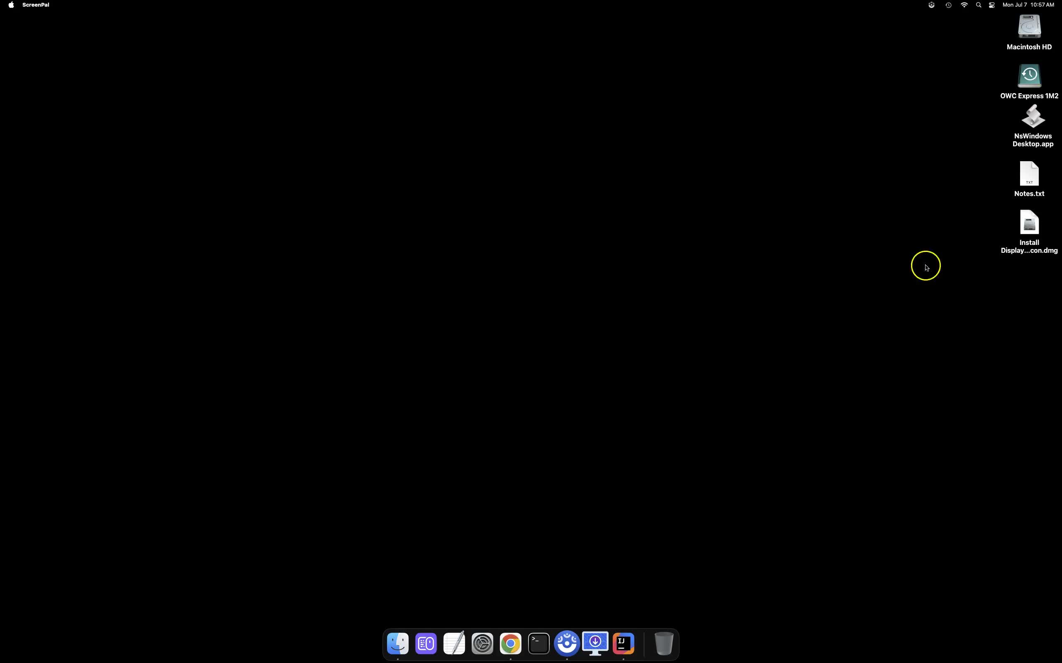The image size is (1062, 663).
Task: Click the date and time clock
Action: [x=1028, y=5]
